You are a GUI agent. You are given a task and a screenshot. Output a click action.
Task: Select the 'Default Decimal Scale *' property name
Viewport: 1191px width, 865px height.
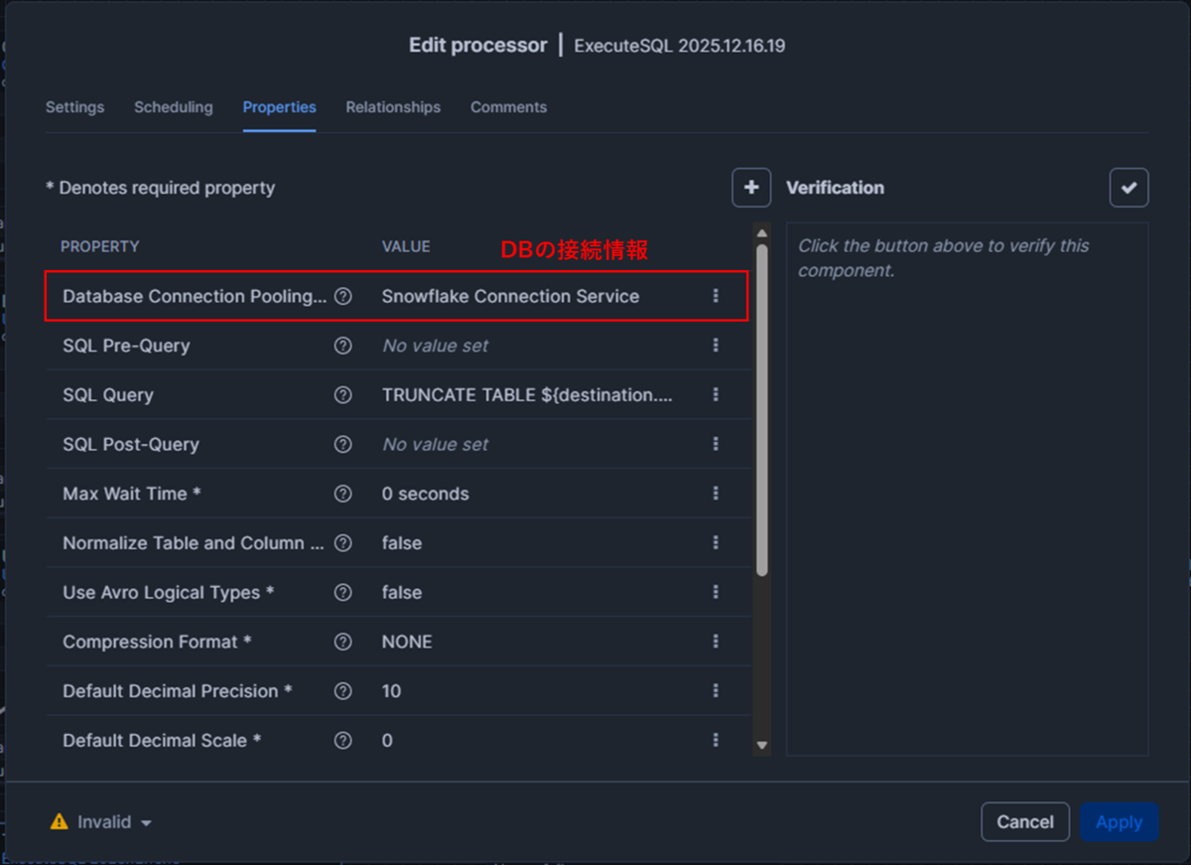[162, 740]
